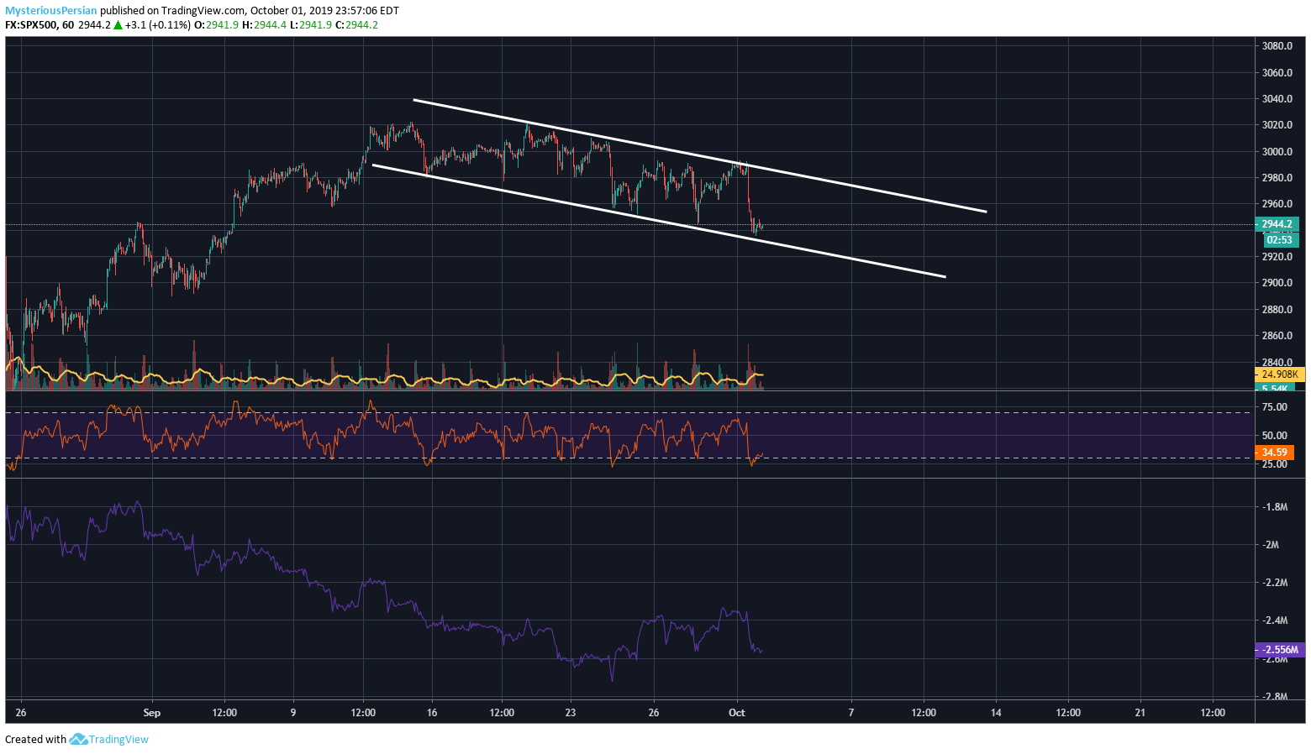Click the 21 date on time axis
Screen dimensions: 1311x754
[x=1140, y=713]
